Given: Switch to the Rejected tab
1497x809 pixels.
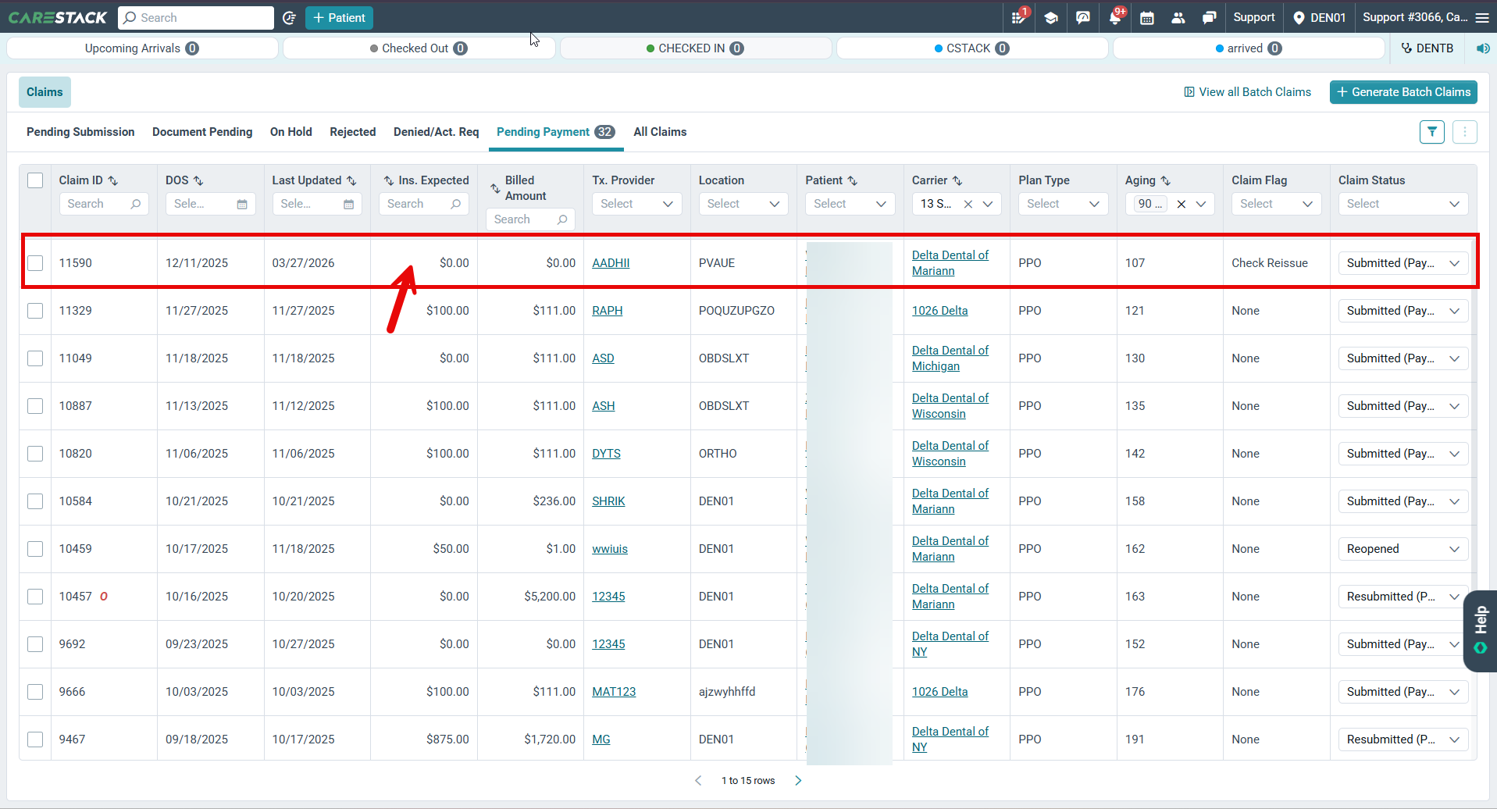Looking at the screenshot, I should [x=353, y=132].
